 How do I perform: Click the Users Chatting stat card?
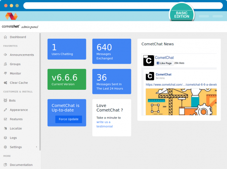(67, 49)
